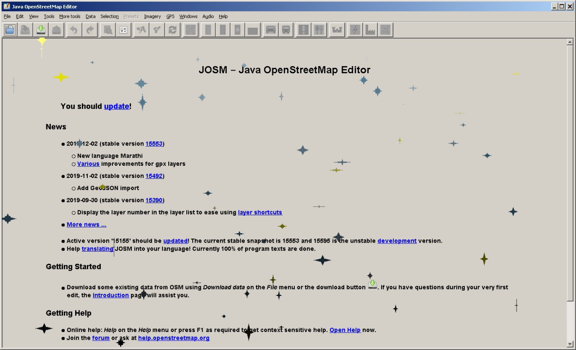576x350 pixels.
Task: Click the Search magnifier toolbar icon
Action: 108,30
